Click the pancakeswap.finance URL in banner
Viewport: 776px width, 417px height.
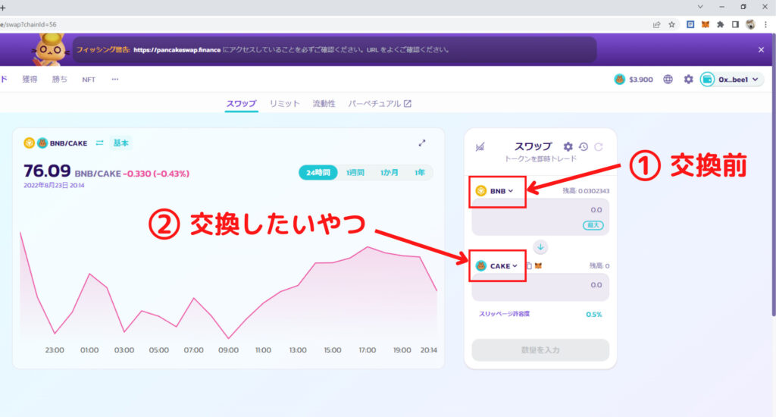pyautogui.click(x=177, y=50)
